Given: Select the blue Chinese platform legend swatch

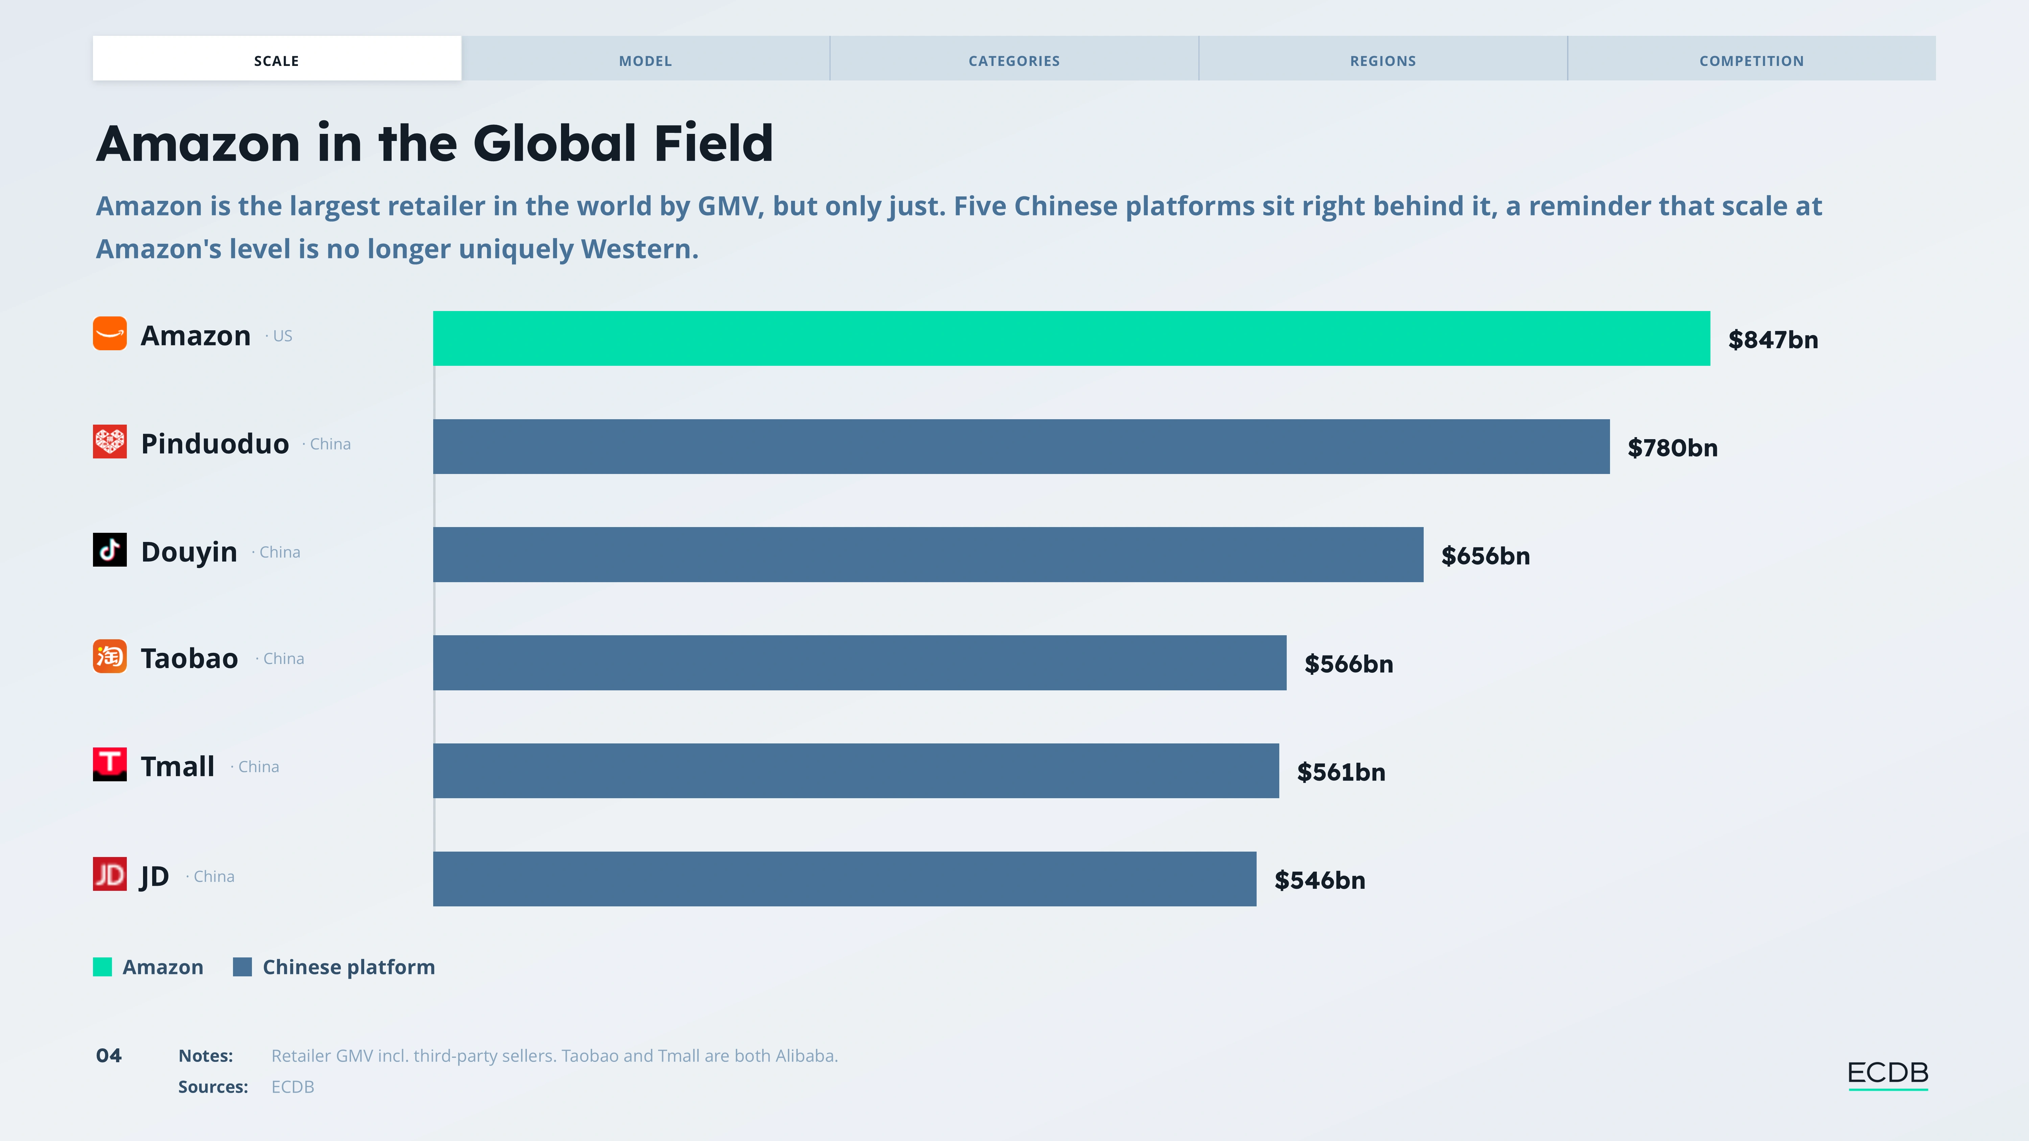Looking at the screenshot, I should [x=242, y=967].
